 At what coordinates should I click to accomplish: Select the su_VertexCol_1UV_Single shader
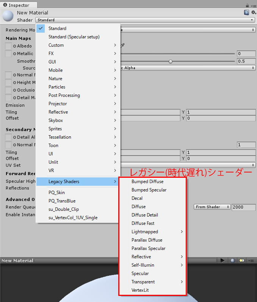tap(77, 218)
